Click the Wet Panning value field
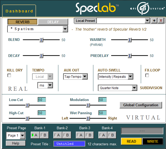The height and width of the screenshot is (149, 166). (102, 113)
